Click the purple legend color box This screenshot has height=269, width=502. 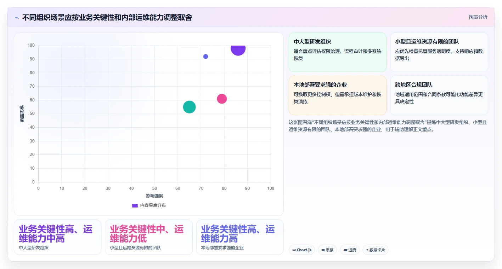(135, 205)
